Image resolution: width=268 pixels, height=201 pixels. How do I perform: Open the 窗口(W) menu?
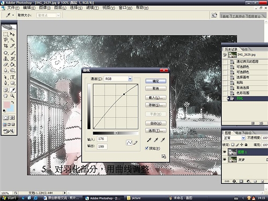pyautogui.click(x=125, y=8)
